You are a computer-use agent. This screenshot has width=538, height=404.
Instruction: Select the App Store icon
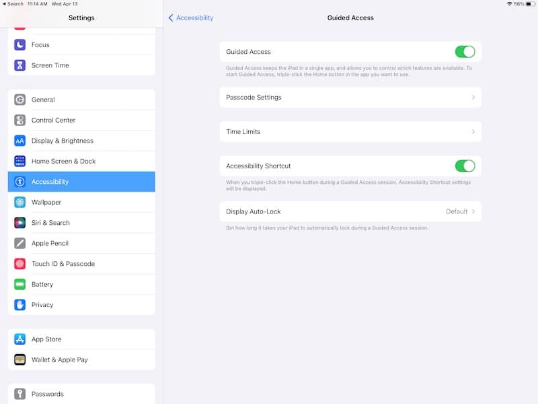tap(20, 339)
